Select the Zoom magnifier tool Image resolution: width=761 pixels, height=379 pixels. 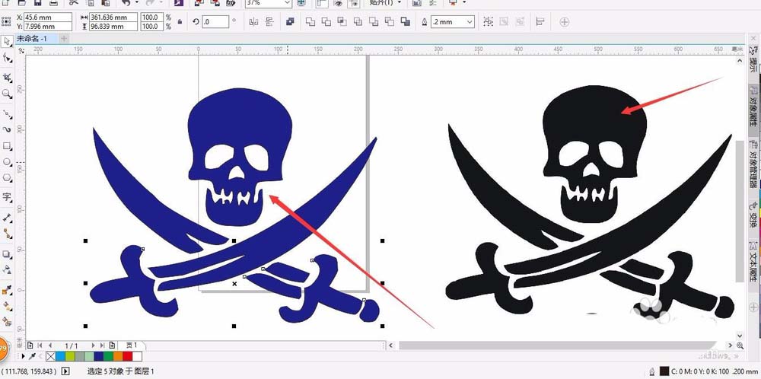coord(8,94)
